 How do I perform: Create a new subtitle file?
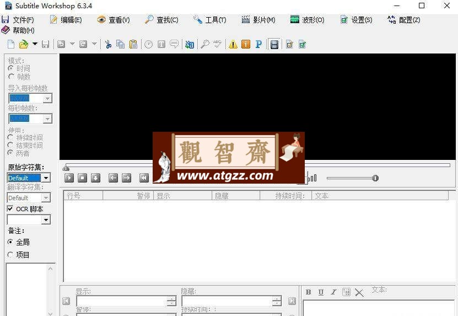click(x=11, y=45)
